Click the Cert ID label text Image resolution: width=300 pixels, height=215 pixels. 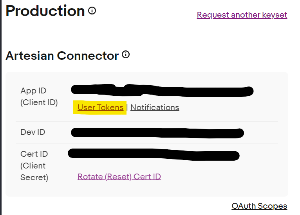[x=34, y=154]
